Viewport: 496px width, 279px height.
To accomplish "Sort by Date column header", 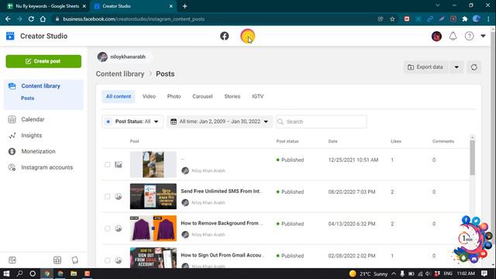I will coord(332,141).
